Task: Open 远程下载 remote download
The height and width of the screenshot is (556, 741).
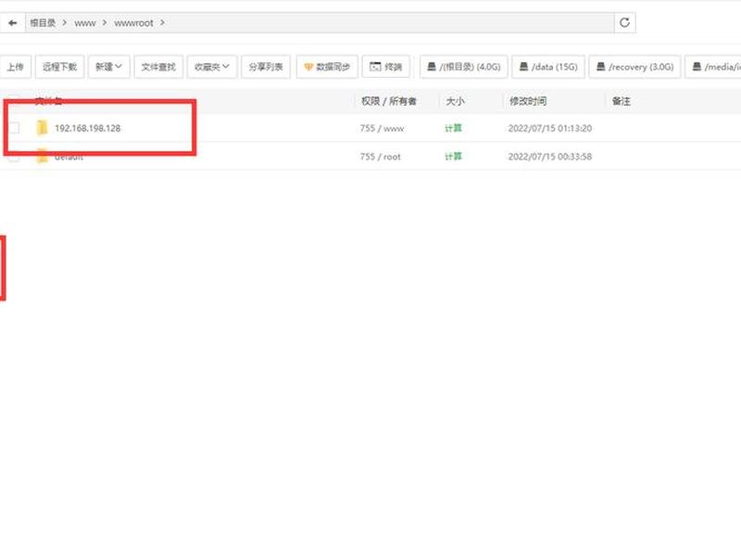Action: point(59,67)
